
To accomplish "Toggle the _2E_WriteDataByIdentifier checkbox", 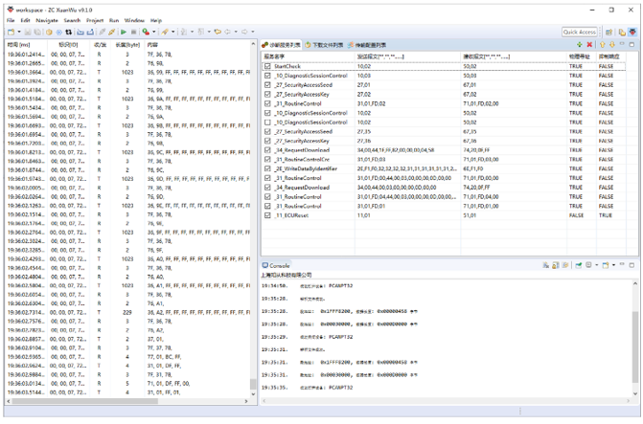I will (x=267, y=168).
